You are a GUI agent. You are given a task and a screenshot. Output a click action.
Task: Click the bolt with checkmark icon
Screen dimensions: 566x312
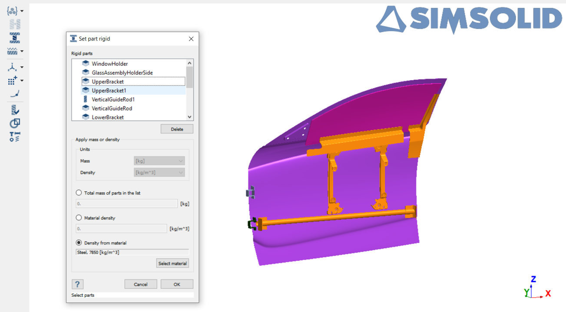14,110
